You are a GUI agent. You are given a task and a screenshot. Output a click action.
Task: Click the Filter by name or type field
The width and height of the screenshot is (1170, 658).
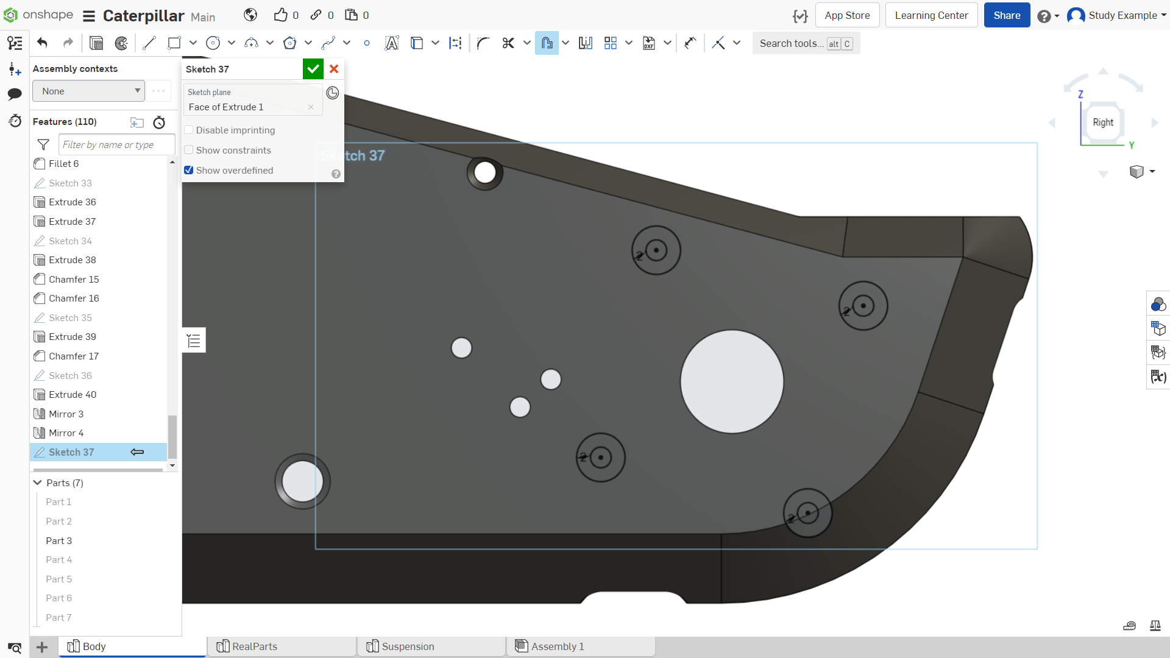tap(116, 145)
